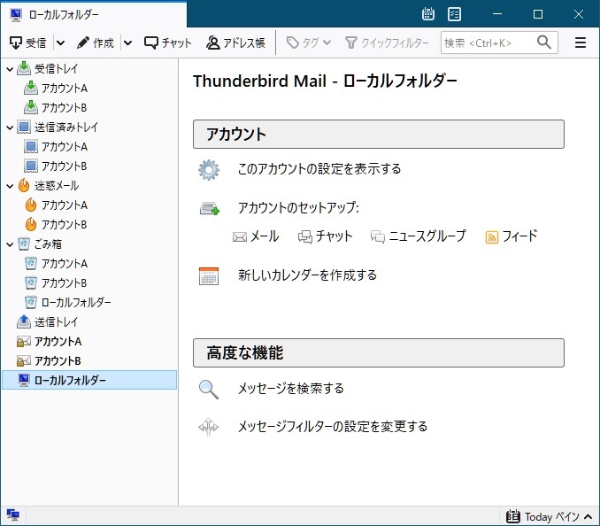Click the ニュースグループ setup link
This screenshot has width=600, height=526.
418,236
